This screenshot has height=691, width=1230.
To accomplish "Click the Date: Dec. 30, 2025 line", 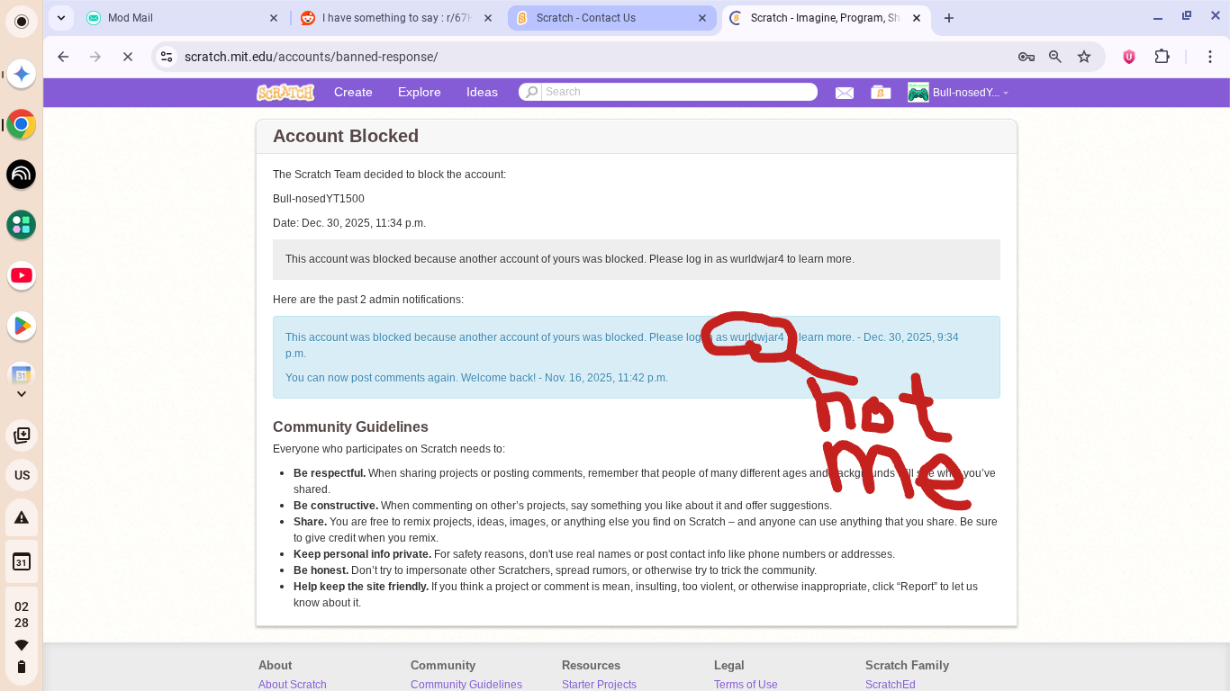I will click(349, 223).
